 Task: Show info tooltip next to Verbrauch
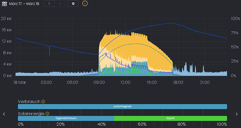click(x=43, y=101)
